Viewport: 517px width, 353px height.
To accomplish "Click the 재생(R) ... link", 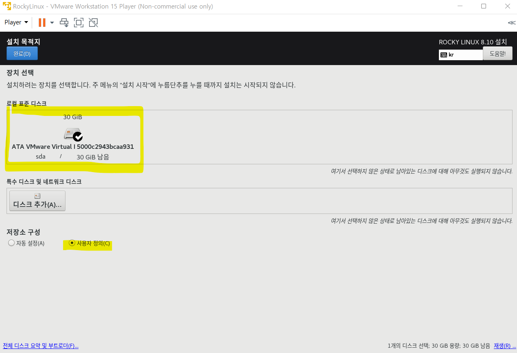I will click(x=505, y=346).
